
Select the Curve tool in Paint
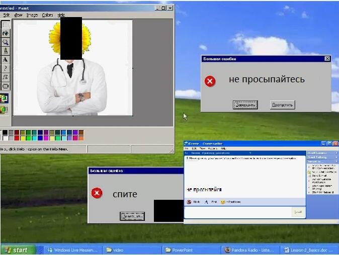(6, 68)
